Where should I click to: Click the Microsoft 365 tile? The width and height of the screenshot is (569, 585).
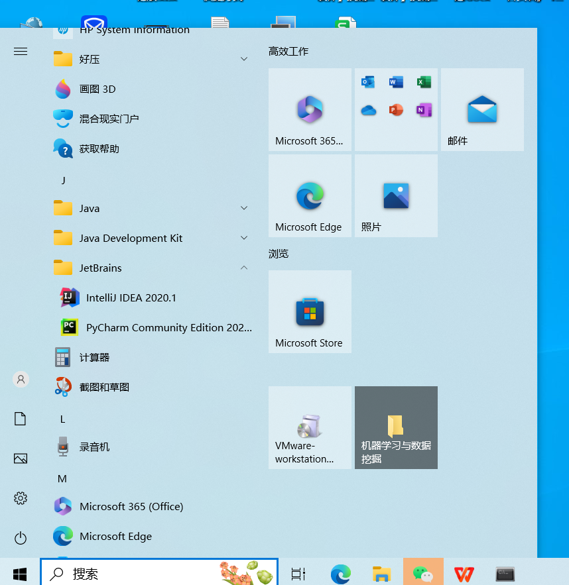310,110
